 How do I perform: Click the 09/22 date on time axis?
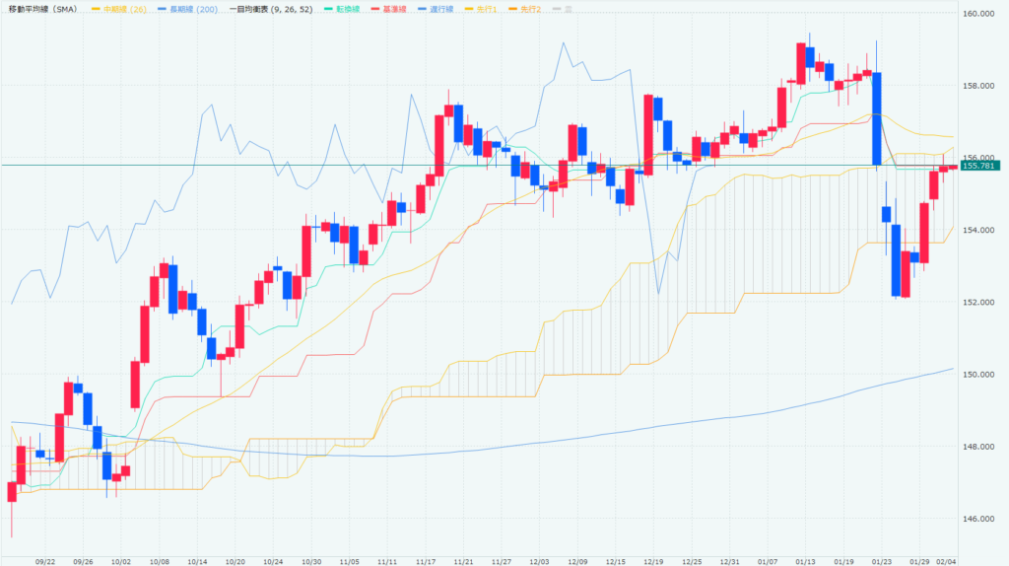pyautogui.click(x=45, y=559)
